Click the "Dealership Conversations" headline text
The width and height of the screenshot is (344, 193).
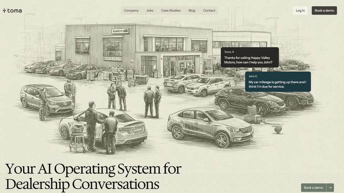point(82,184)
